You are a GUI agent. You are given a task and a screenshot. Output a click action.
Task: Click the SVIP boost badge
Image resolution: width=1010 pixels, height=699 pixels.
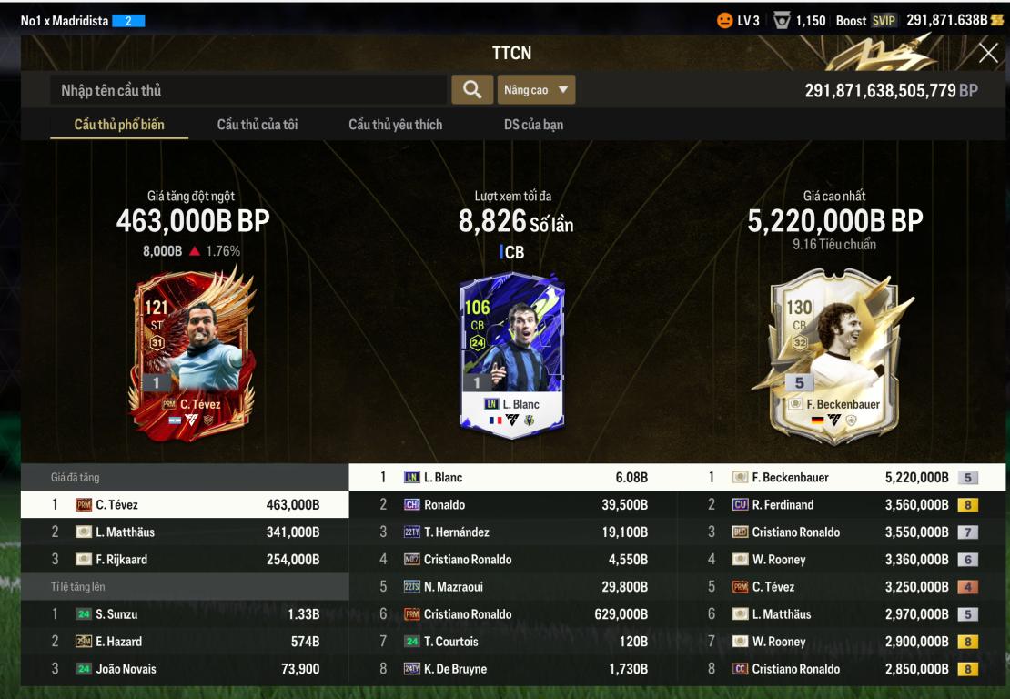click(x=884, y=21)
